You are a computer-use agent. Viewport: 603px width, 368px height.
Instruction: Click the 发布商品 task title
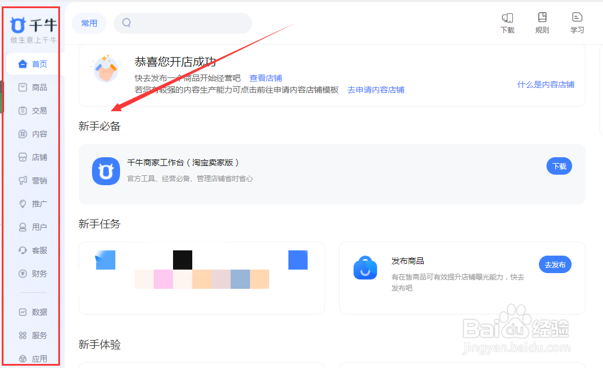pyautogui.click(x=408, y=261)
